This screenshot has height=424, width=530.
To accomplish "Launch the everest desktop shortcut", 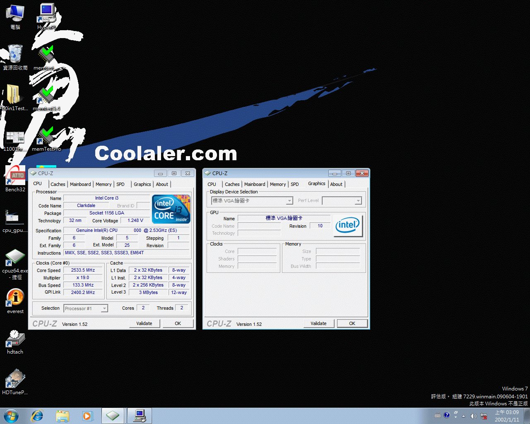I will pos(15,301).
